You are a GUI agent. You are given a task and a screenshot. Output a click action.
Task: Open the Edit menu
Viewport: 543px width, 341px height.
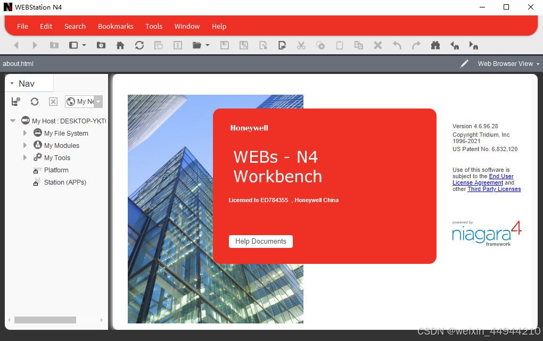pos(46,26)
